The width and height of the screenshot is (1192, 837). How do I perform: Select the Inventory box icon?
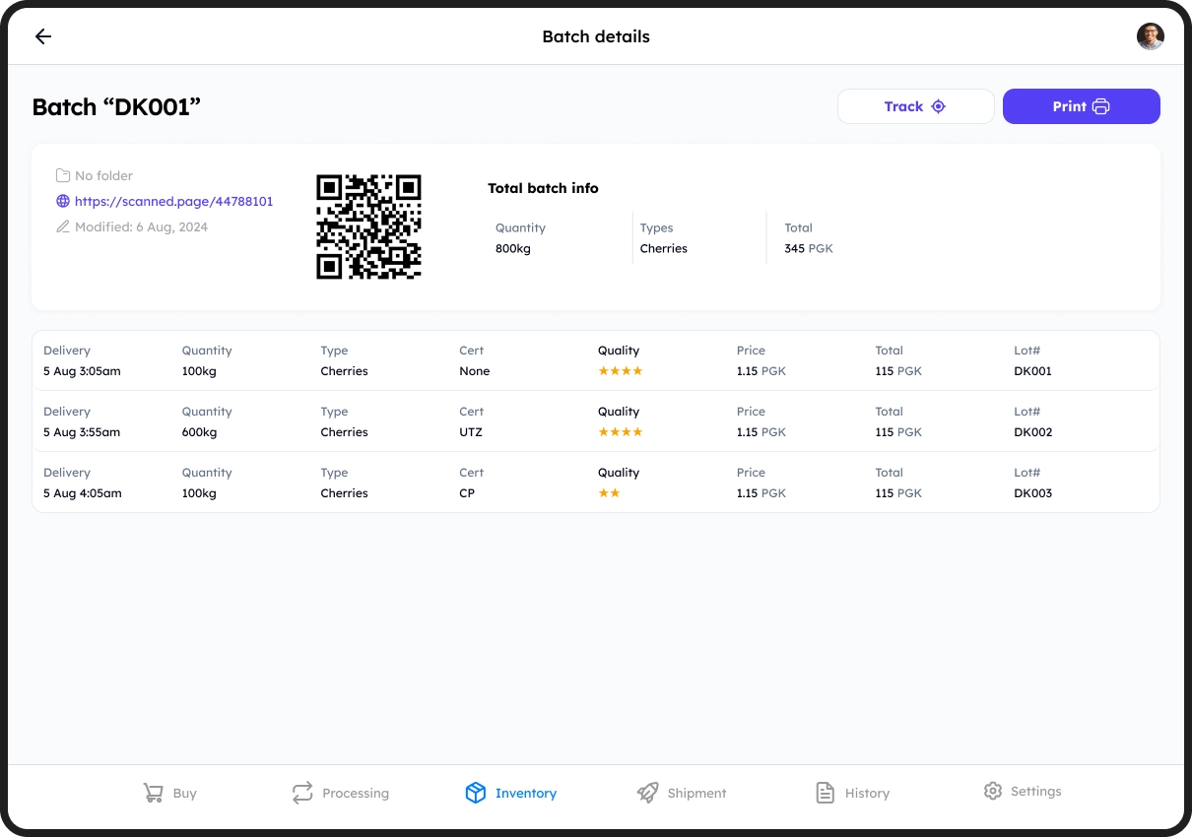(476, 793)
